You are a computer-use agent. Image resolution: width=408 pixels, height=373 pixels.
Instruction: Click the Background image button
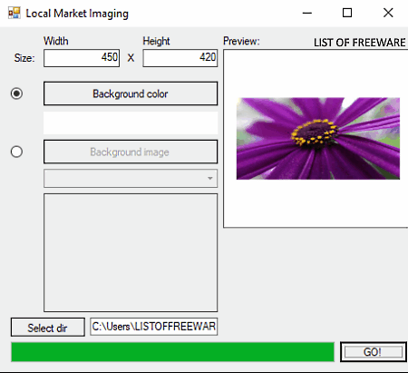click(131, 152)
